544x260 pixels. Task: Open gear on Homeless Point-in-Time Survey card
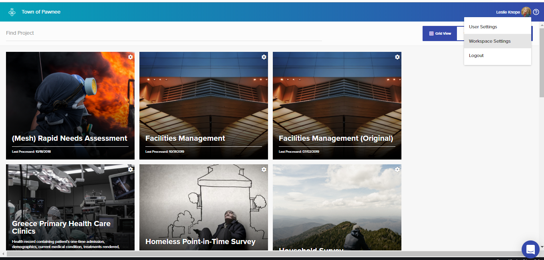264,169
